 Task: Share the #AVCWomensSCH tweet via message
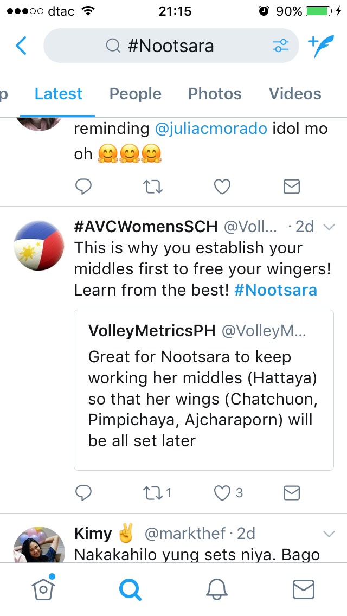click(292, 492)
